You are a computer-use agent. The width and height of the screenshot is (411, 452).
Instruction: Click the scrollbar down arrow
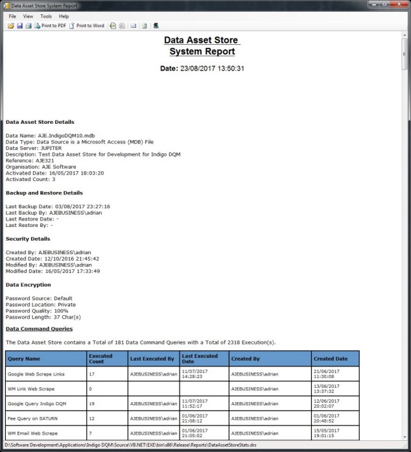pyautogui.click(x=405, y=438)
